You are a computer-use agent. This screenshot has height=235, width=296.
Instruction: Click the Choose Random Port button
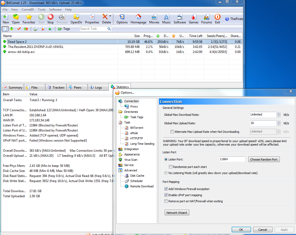264,159
